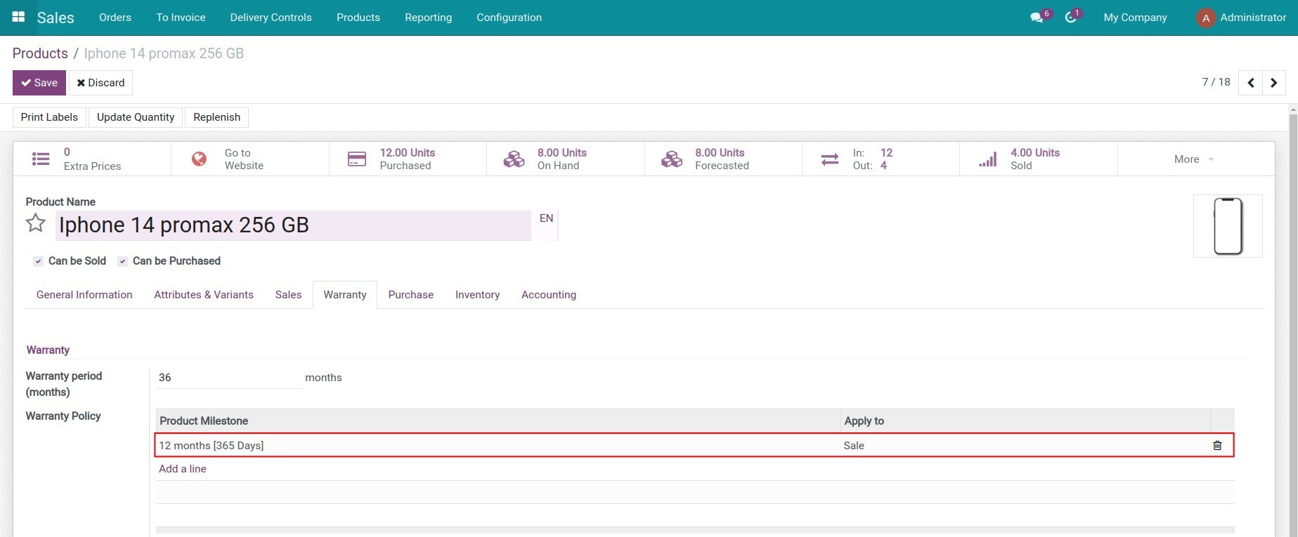Screen dimensions: 1298x537
Task: Save the product changes
Action: pyautogui.click(x=39, y=83)
